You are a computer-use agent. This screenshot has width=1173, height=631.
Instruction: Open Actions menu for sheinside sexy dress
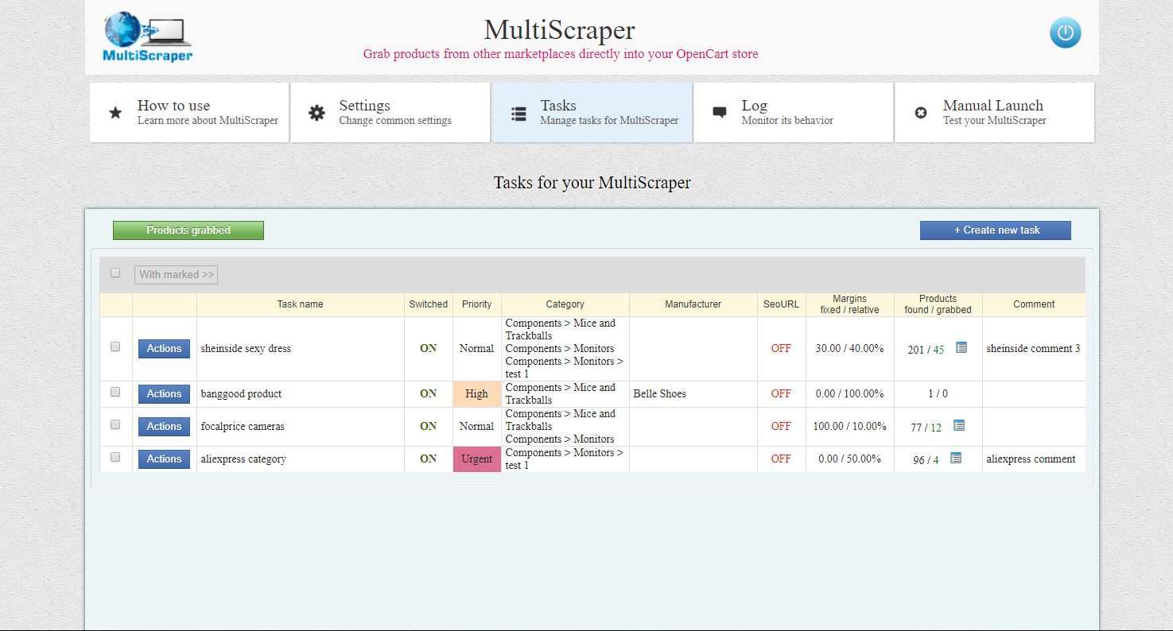point(164,348)
